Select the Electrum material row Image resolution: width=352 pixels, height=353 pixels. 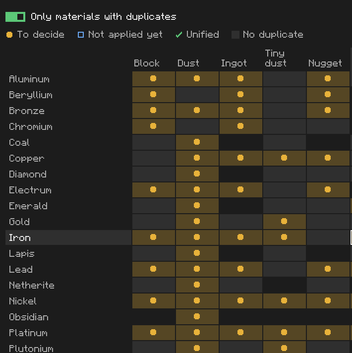(x=68, y=190)
